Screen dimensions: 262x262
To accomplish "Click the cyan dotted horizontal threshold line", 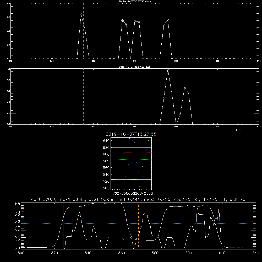I will pos(138,223).
